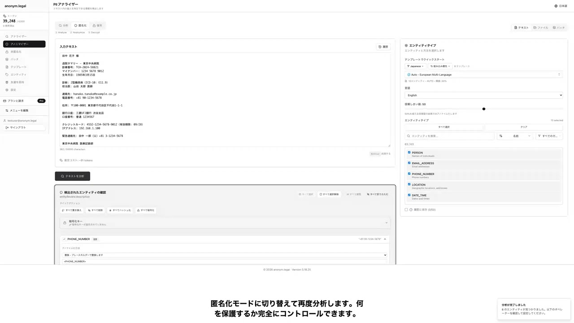The image size is (574, 323).
Task: Click the 分析が完了しました notification
Action: point(534,309)
